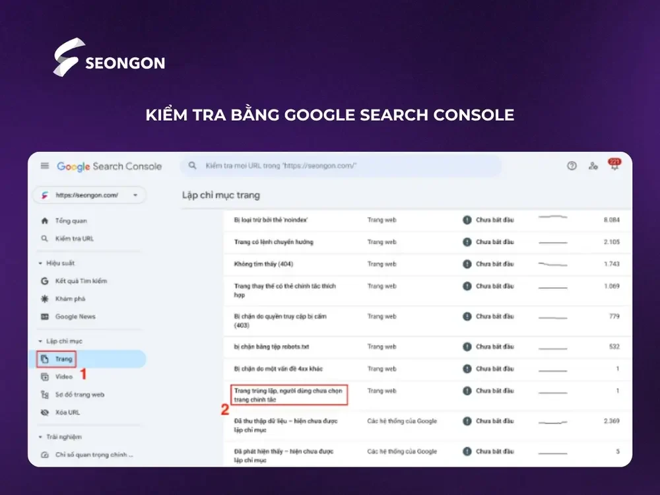Open Google News report

click(x=75, y=317)
